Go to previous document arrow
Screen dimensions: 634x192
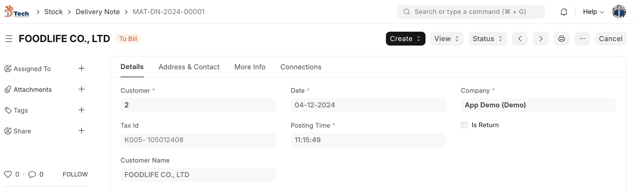520,39
